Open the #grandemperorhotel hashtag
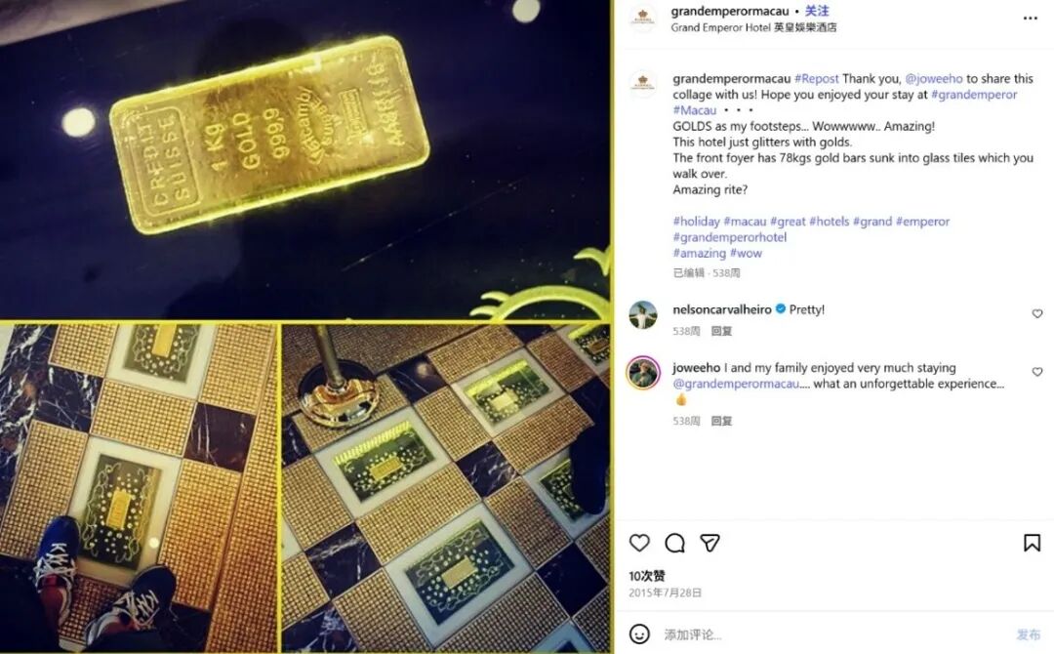 point(729,237)
